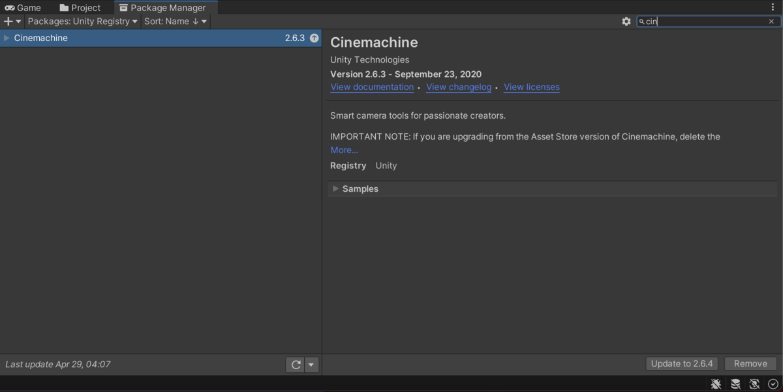Expand the Cinemachine package versions arrow
The height and width of the screenshot is (392, 783).
click(7, 38)
